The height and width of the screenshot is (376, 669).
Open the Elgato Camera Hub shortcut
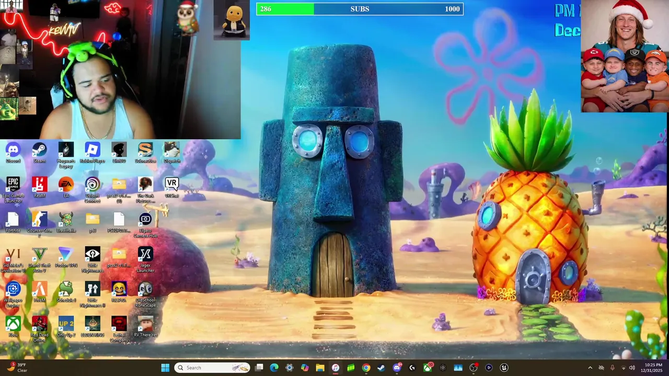(145, 225)
